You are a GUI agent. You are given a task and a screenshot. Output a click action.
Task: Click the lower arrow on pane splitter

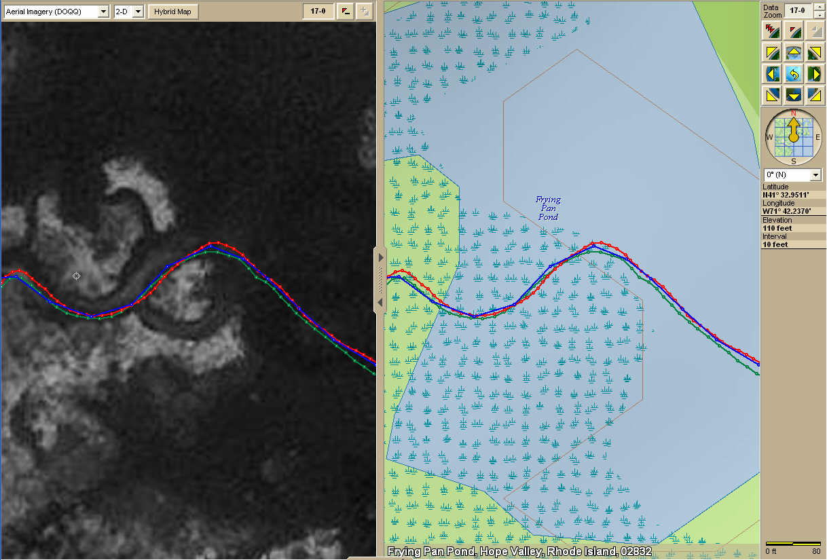coord(380,301)
